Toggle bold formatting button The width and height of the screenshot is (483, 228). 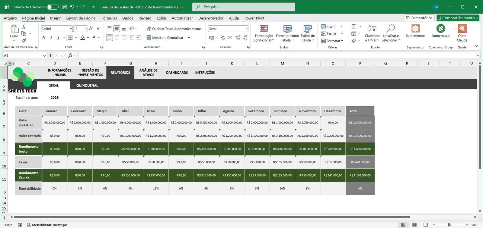tap(44, 37)
